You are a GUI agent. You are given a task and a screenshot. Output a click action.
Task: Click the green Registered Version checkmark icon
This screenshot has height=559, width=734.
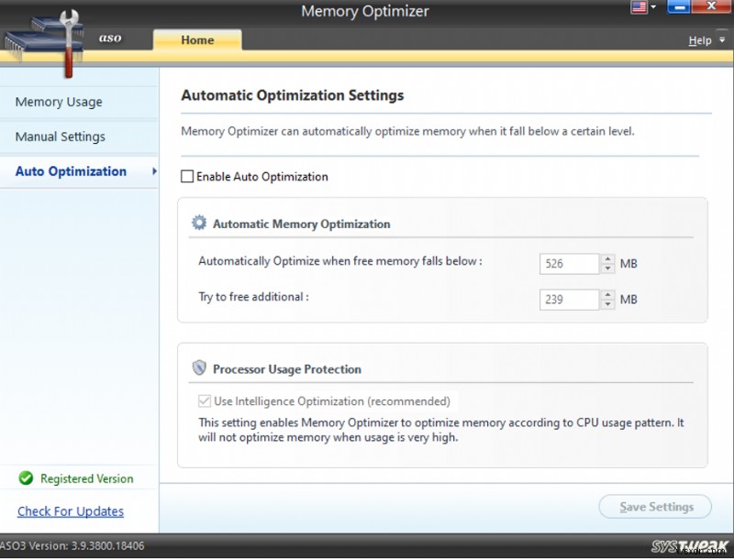click(x=26, y=478)
